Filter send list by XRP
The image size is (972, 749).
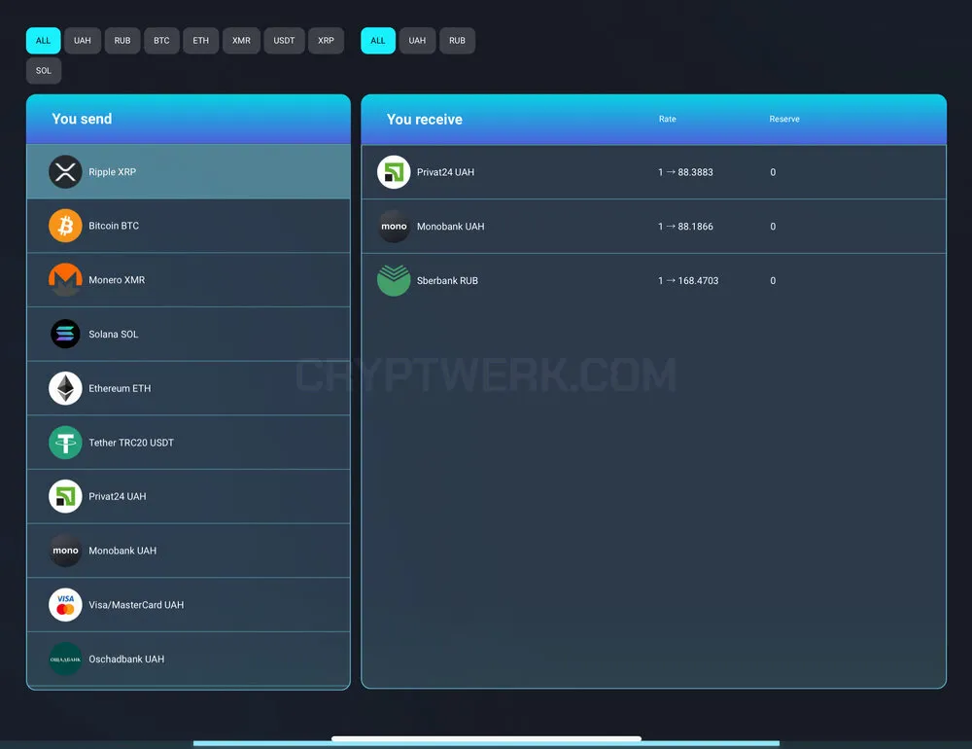(326, 40)
